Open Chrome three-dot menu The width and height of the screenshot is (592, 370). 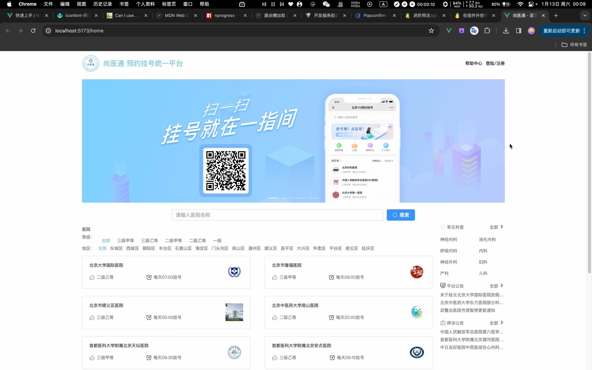coord(584,31)
